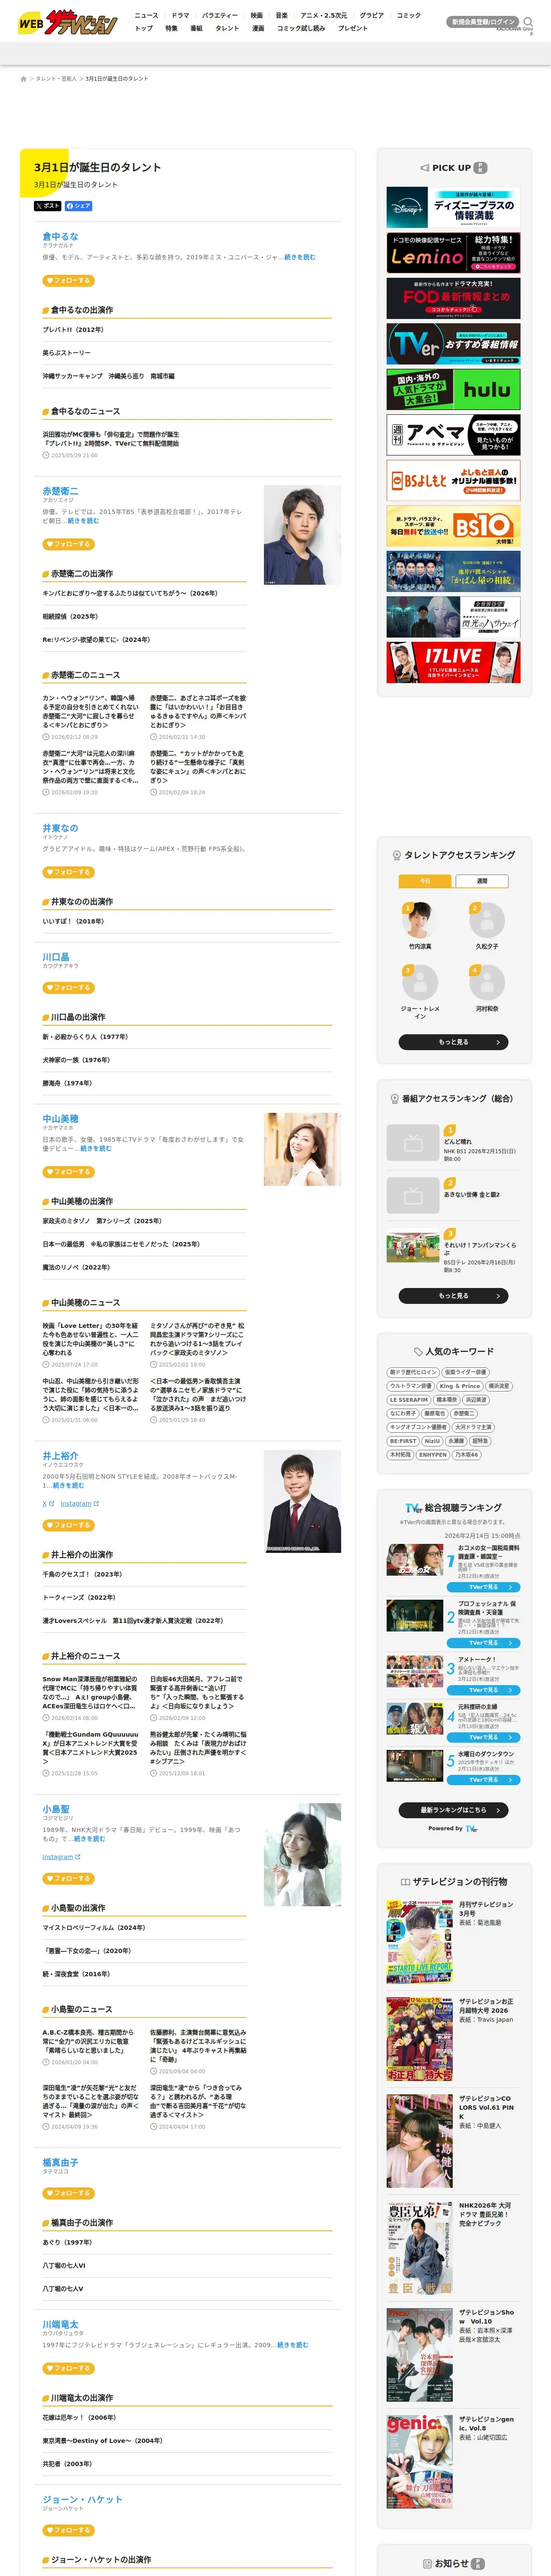Open 月刊ザテレビジョン 3月号 magazine cover
Viewport: 551px width, 2576px height.
(x=420, y=1941)
